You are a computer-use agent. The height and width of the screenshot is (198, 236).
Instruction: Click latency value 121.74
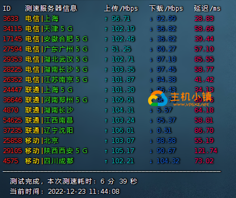[206, 151]
